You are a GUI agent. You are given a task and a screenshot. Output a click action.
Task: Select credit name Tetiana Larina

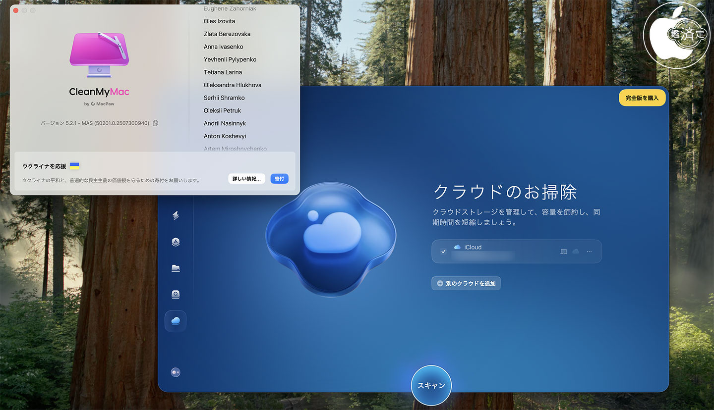223,72
